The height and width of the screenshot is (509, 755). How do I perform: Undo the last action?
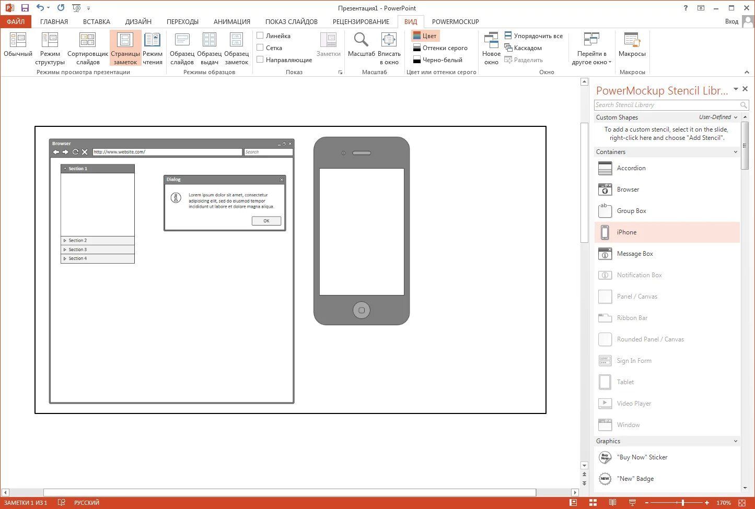pos(40,8)
